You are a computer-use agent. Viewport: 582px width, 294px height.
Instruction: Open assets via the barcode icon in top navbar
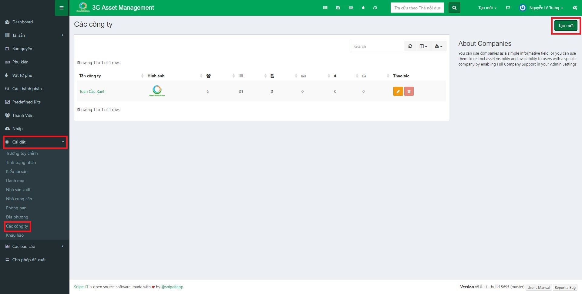(x=325, y=8)
